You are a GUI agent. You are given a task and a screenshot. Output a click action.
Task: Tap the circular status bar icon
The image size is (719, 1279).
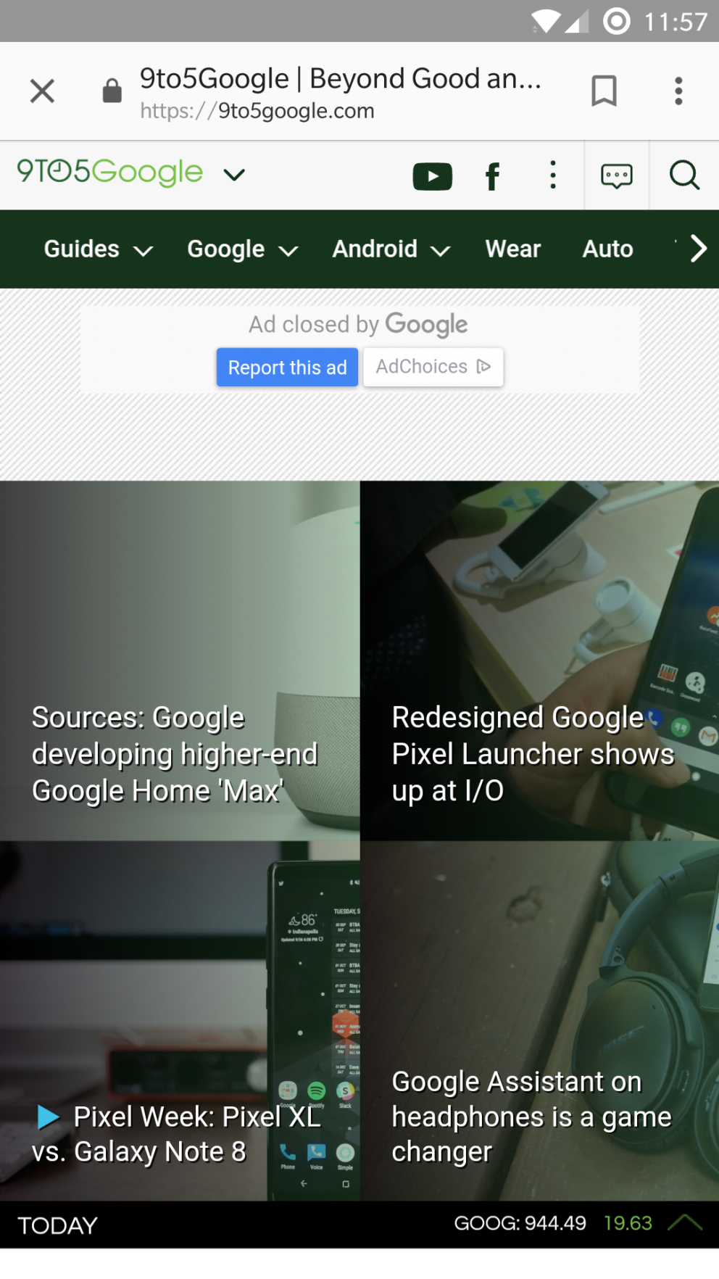617,21
